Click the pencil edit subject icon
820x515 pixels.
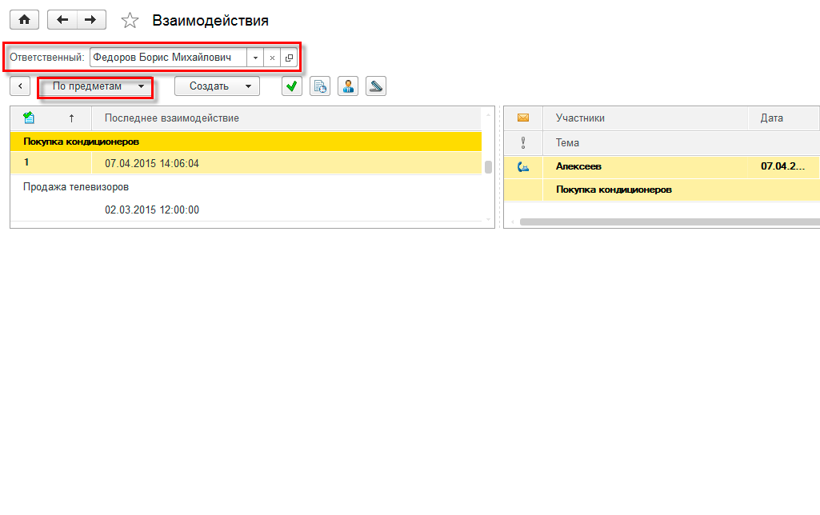click(x=376, y=86)
